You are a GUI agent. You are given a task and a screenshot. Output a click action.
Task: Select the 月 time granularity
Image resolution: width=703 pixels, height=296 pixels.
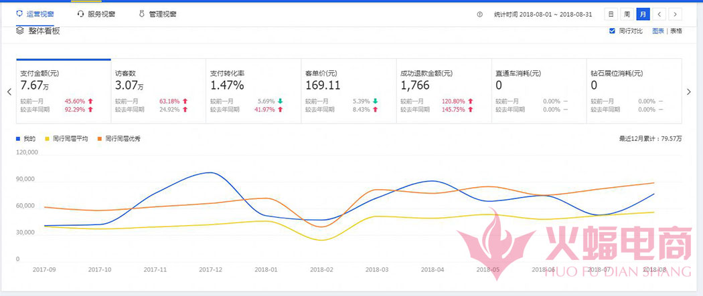(643, 14)
